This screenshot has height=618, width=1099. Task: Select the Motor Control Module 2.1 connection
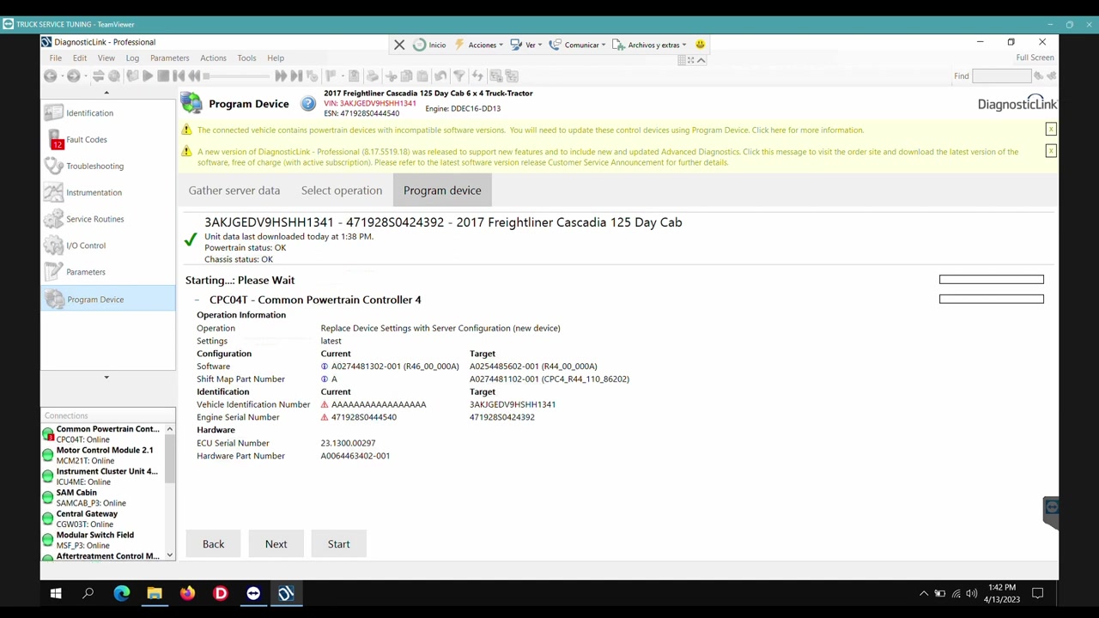pos(105,455)
